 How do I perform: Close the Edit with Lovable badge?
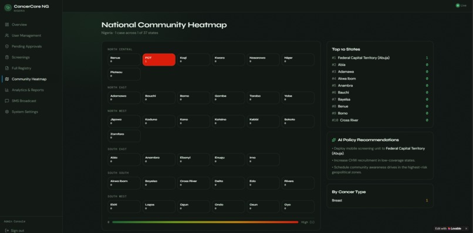466,228
